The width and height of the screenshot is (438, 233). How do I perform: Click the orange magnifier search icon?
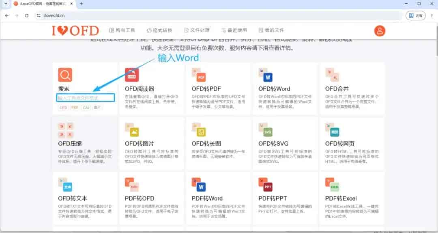click(x=65, y=75)
